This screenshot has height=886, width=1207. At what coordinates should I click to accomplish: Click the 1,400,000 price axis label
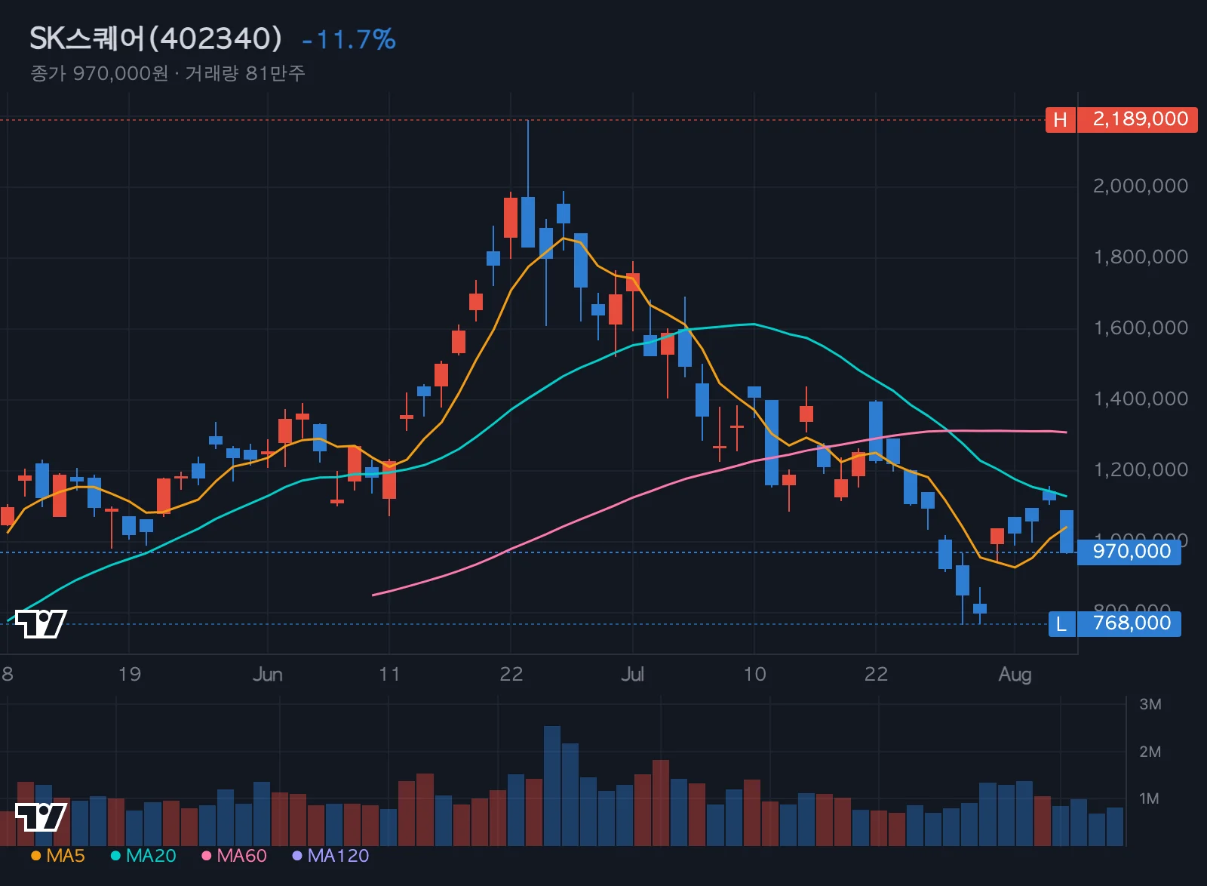pos(1141,398)
